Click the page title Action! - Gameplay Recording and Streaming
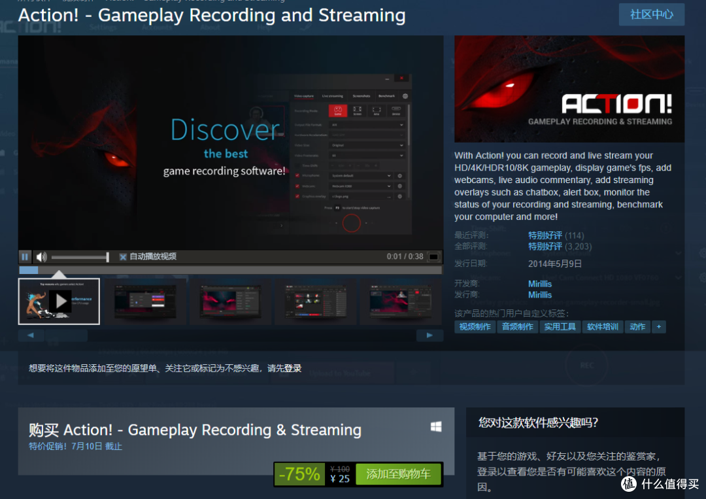 [x=212, y=15]
